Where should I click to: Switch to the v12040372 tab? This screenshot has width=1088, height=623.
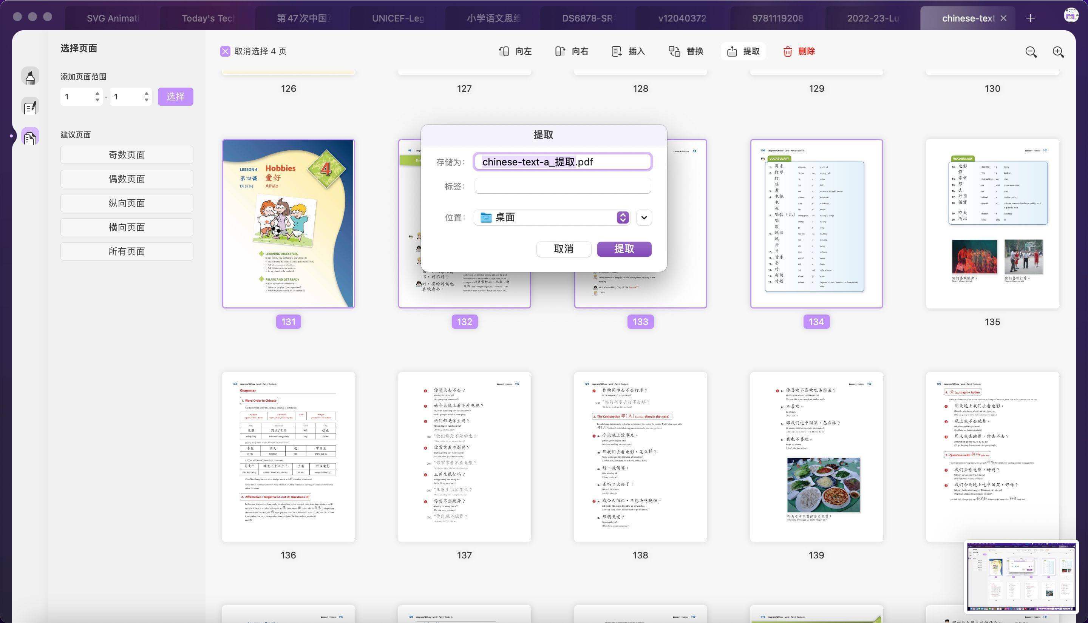coord(682,18)
